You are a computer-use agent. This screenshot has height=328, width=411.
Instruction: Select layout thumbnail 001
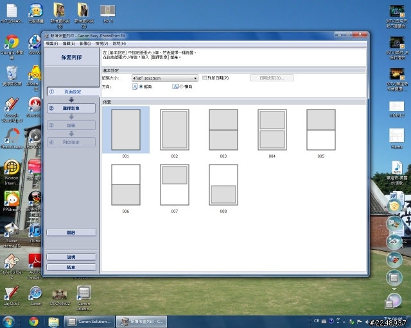point(126,129)
